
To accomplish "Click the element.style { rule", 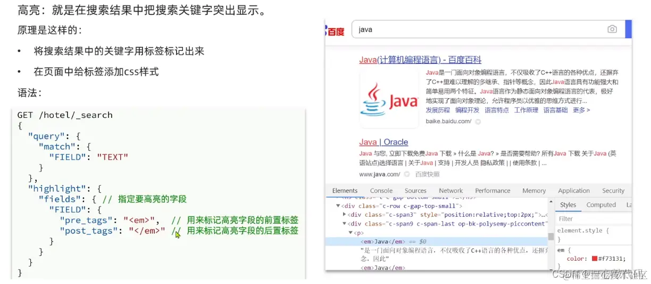I will click(x=582, y=231).
